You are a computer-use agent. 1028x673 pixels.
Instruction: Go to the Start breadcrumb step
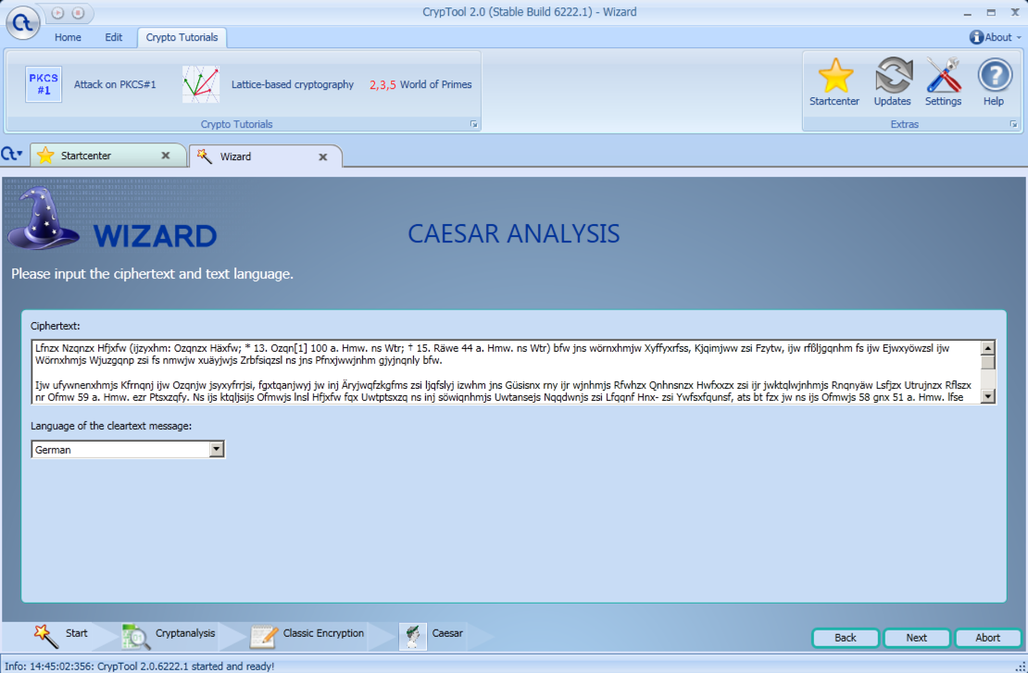(x=60, y=634)
